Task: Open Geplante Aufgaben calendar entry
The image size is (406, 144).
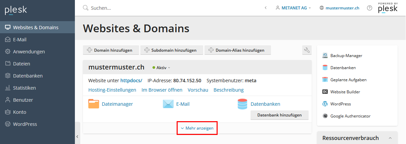Action: (x=348, y=80)
